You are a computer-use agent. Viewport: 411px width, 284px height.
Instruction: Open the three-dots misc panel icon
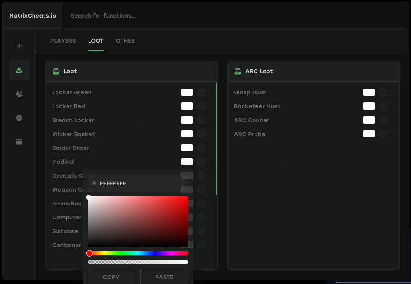click(x=19, y=118)
